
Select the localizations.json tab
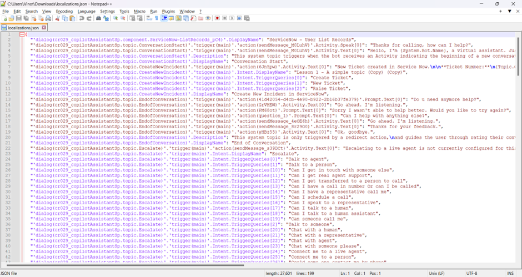point(22,27)
